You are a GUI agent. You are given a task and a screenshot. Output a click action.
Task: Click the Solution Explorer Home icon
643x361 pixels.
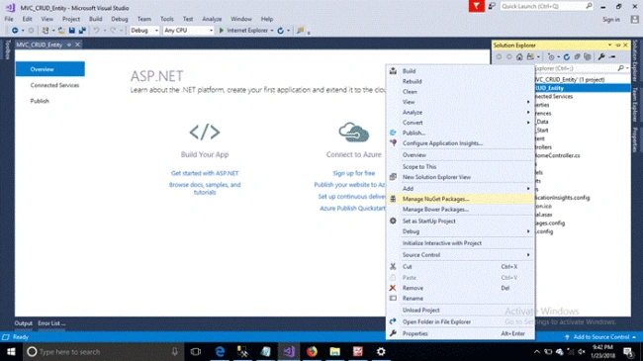pyautogui.click(x=519, y=57)
